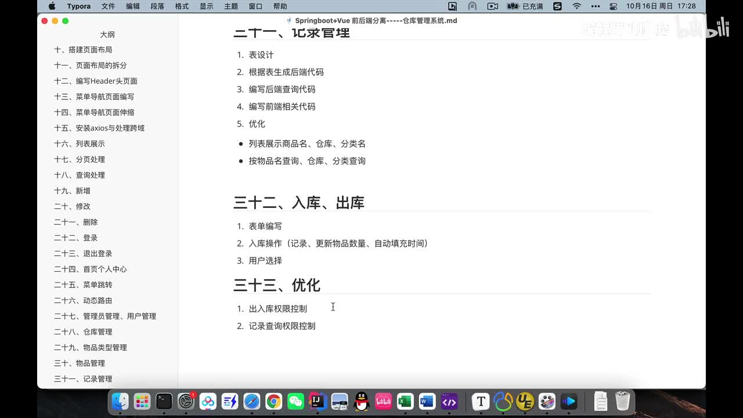Open the 文件 menu
Screen dimensions: 743x418
coord(109,6)
